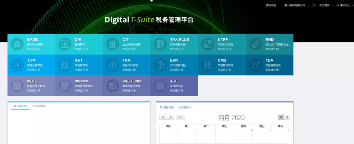Viewport: 354px width, 144px height.
Task: Expand the 演示集团有限公司 company dropdown
Action: pyautogui.click(x=297, y=6)
